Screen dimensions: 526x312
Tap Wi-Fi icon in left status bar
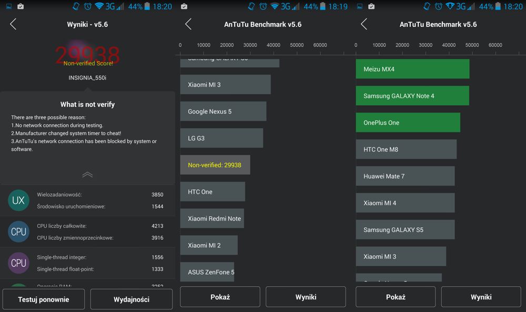(x=99, y=6)
